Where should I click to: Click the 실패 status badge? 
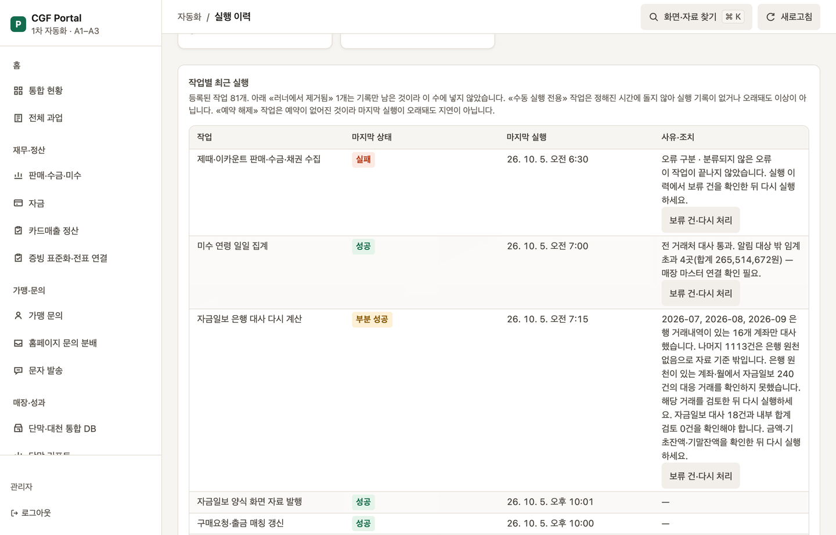pos(363,160)
